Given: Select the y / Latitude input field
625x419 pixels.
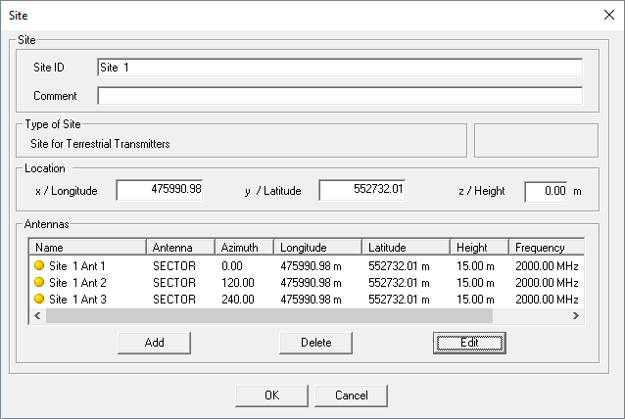Looking at the screenshot, I should click(x=361, y=190).
